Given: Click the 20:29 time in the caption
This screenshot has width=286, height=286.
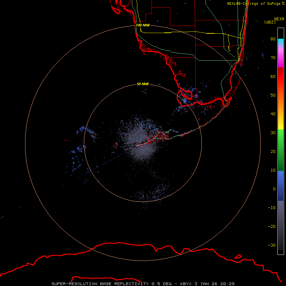Looking at the screenshot, I should tap(227, 284).
